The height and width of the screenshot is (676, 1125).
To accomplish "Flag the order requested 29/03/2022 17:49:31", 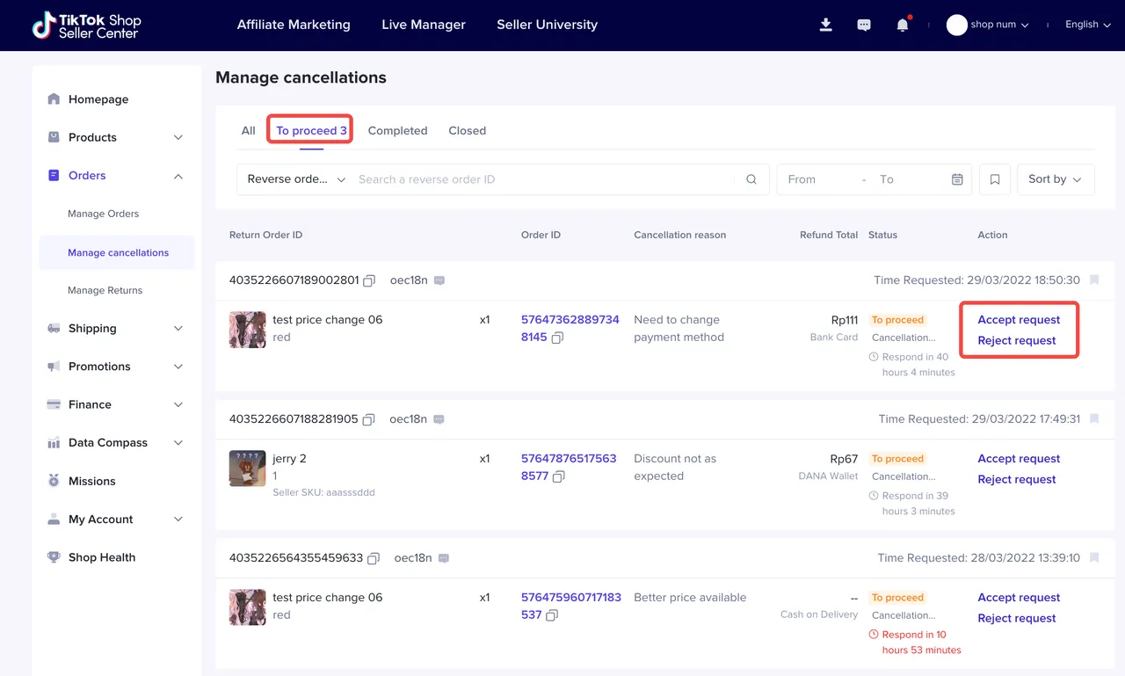I will click(1094, 419).
